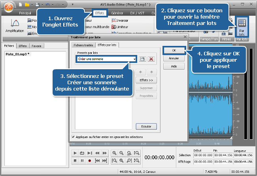Click the Sélection Fin time field
This screenshot has width=257, height=176.
(223, 155)
